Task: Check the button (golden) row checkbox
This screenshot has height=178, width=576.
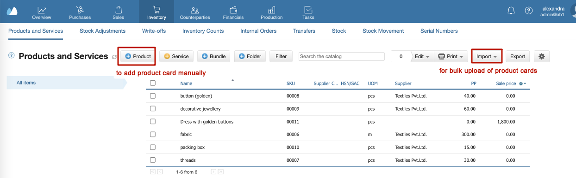Action: coord(153,96)
